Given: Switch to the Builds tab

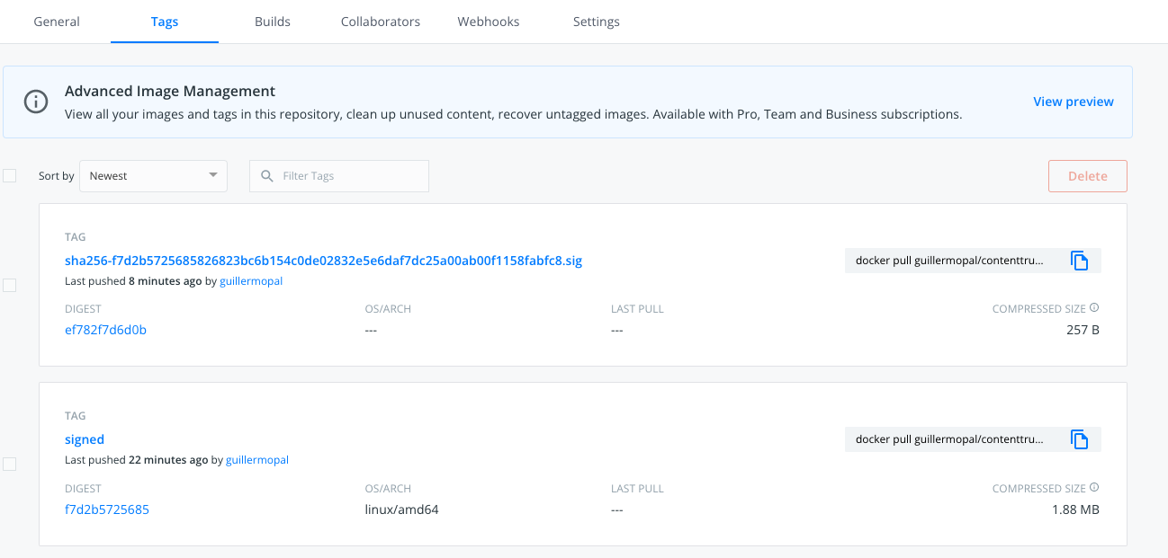Looking at the screenshot, I should click(x=272, y=22).
